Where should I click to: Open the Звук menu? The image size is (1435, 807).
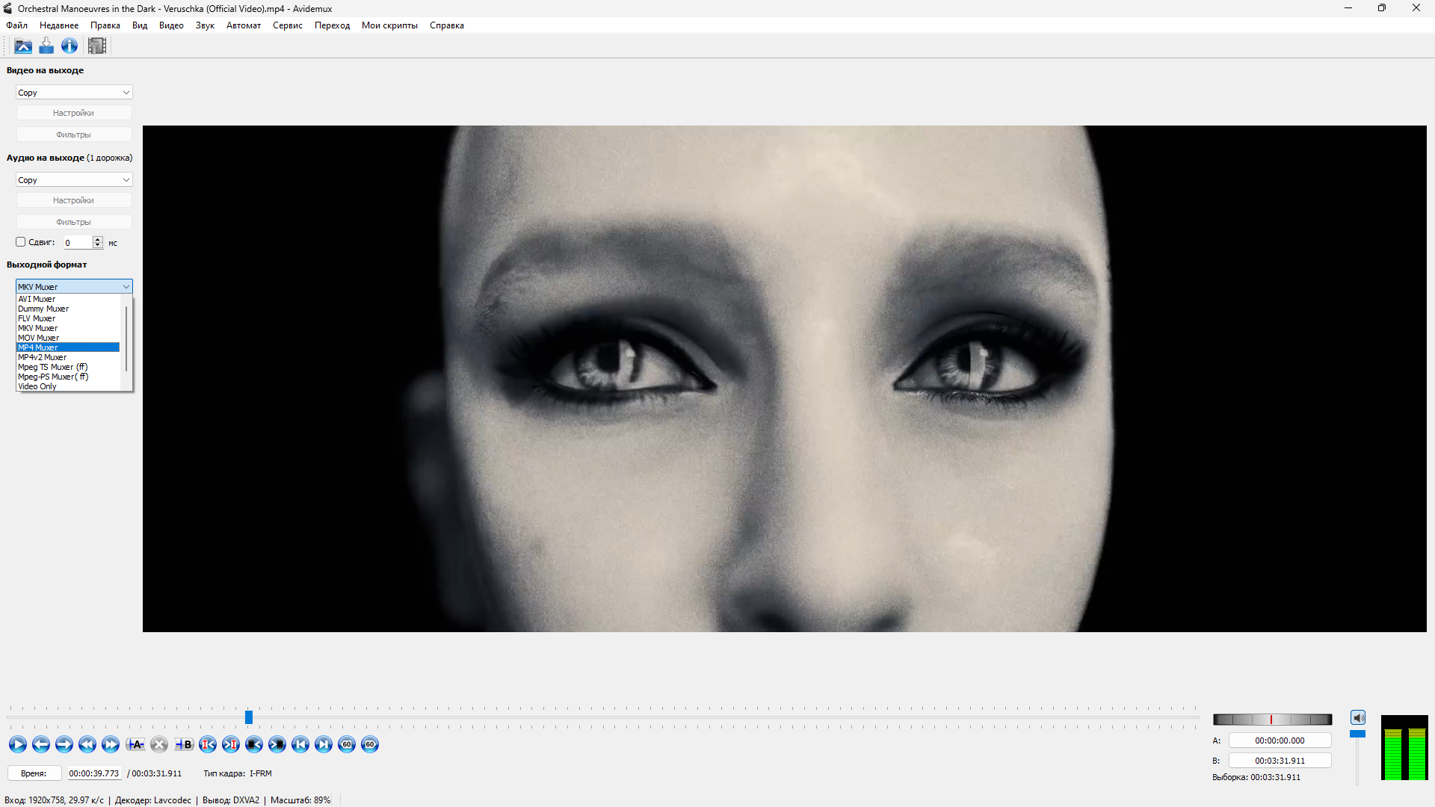205,25
